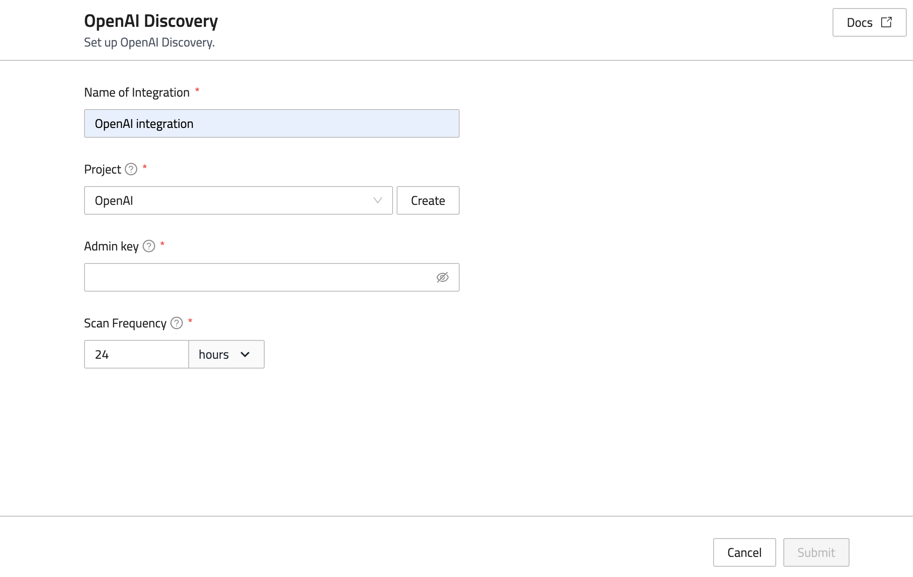
Task: Click the Submit button
Action: [x=816, y=552]
